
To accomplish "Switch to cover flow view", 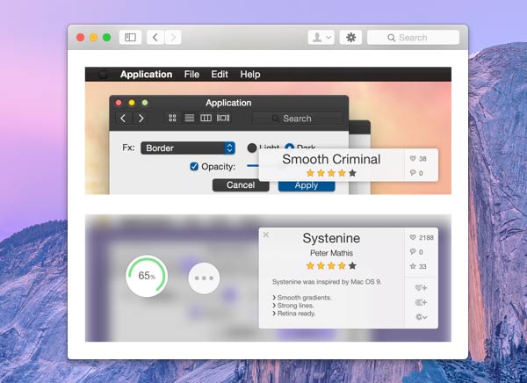I will coord(223,118).
